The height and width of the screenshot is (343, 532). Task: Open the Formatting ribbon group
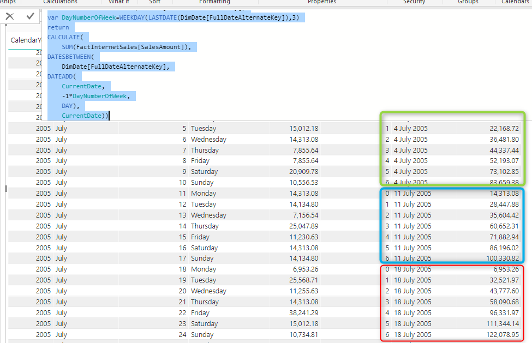point(214,2)
